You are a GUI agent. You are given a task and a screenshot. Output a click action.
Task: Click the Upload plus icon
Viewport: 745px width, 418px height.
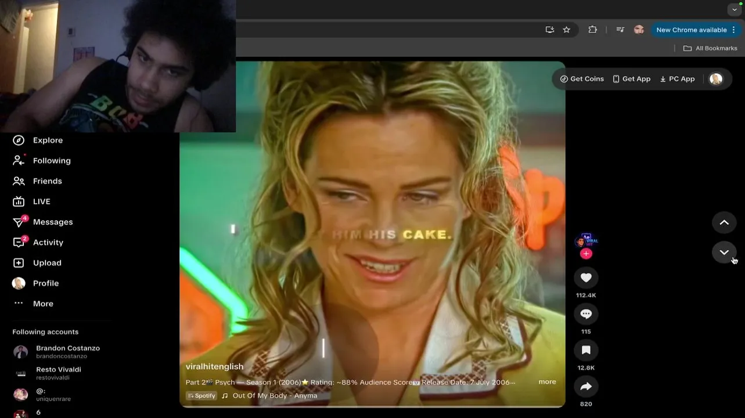[19, 263]
